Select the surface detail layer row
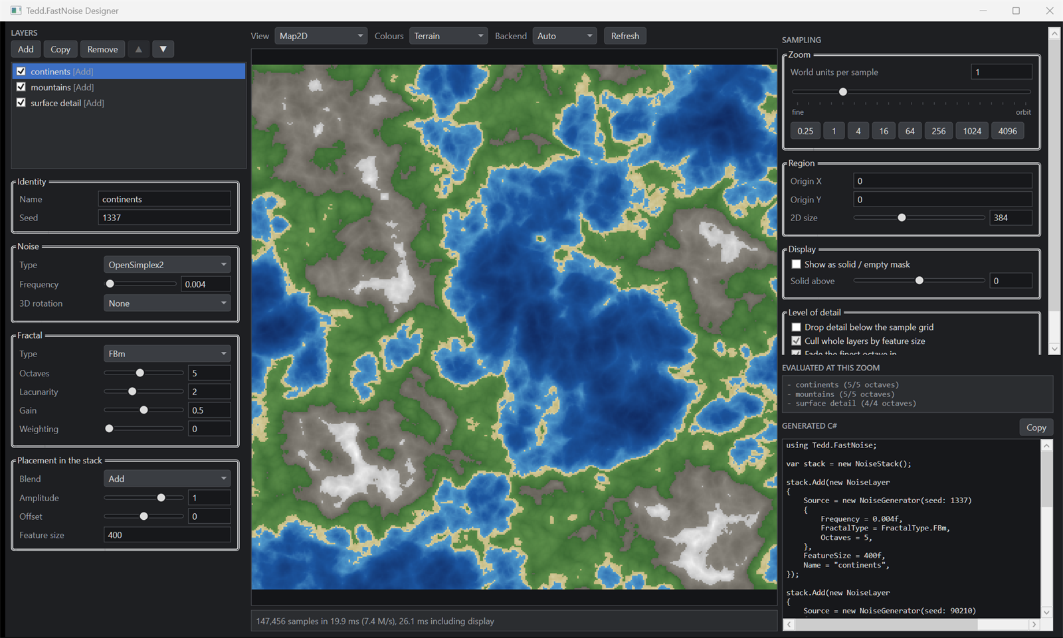This screenshot has height=638, width=1063. click(x=129, y=103)
